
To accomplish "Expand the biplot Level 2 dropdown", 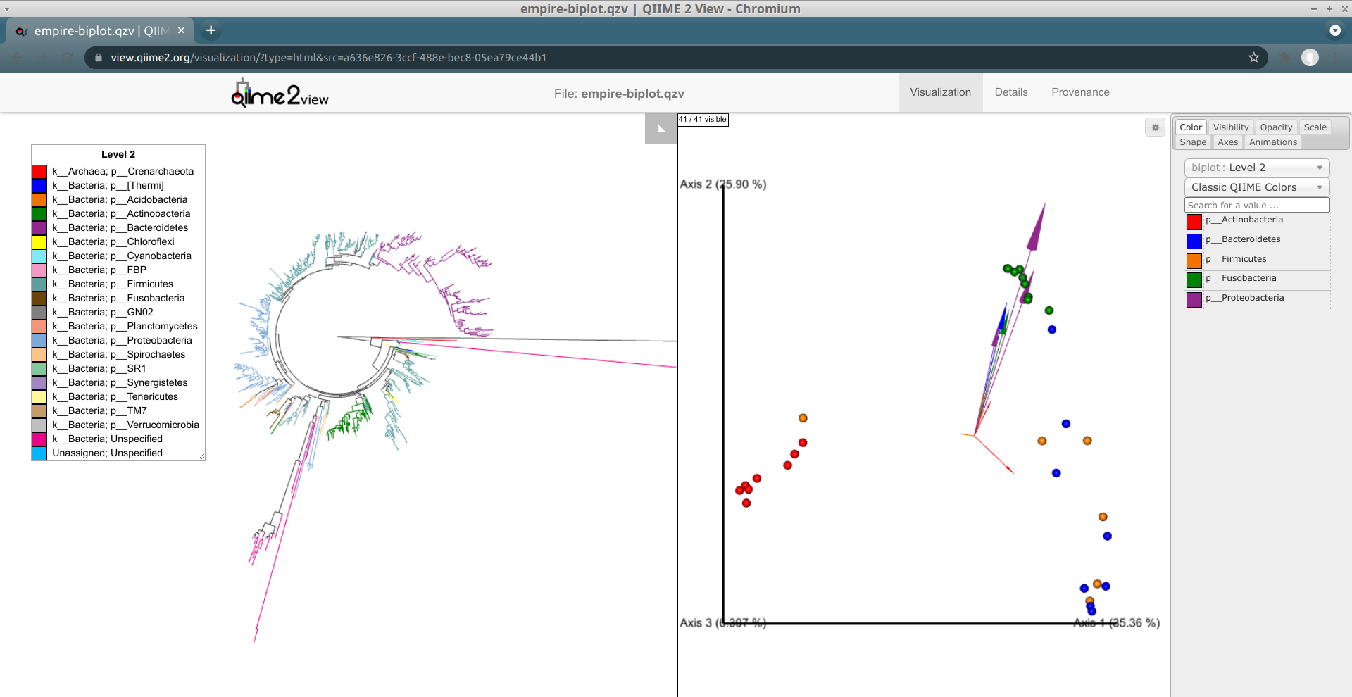I will [1256, 168].
